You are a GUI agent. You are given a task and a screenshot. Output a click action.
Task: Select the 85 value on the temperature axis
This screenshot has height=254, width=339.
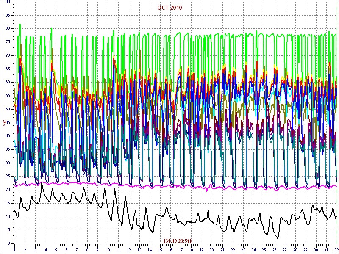click(8, 16)
